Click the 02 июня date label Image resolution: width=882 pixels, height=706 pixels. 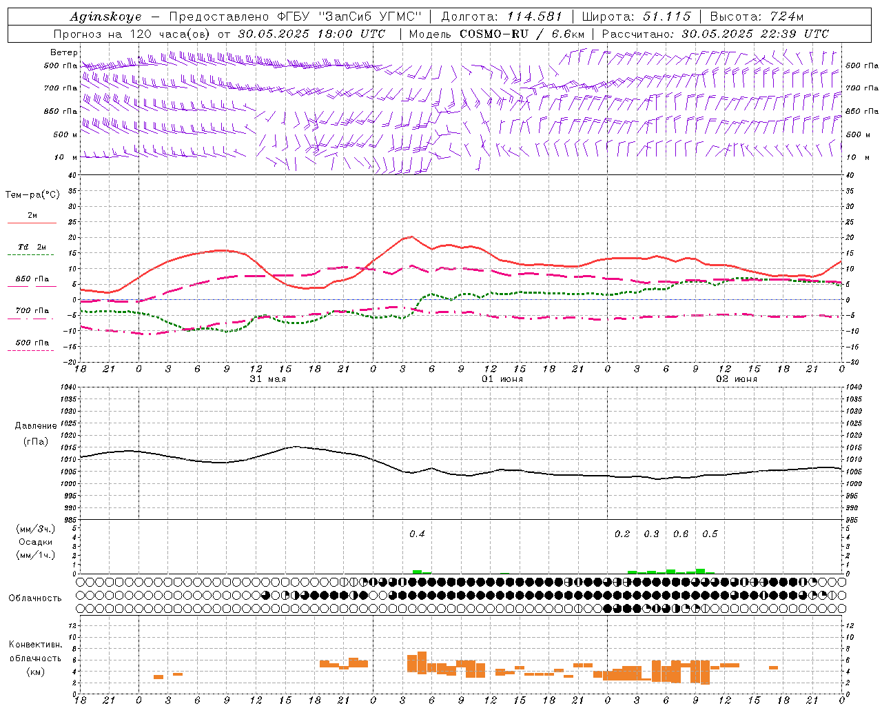(737, 379)
